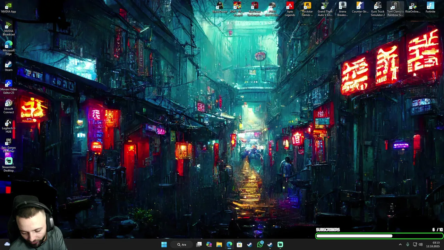Open Microsoft Store from the taskbar
Viewport: 444px width, 250px height.
click(239, 244)
